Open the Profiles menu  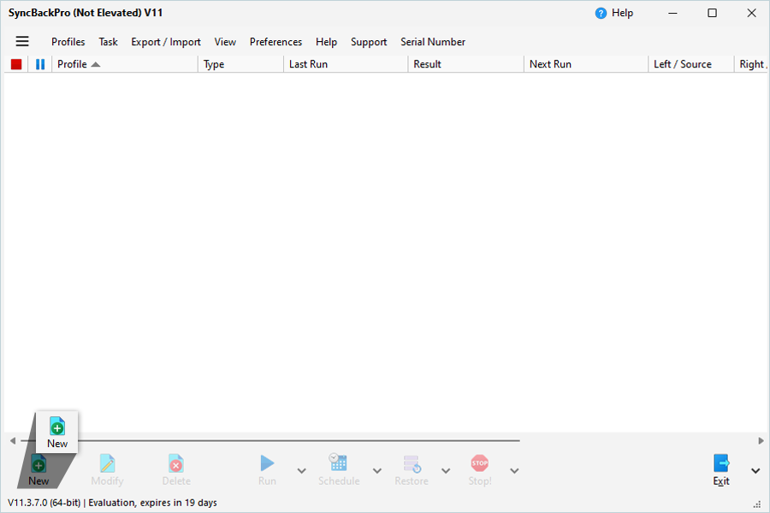tap(68, 42)
